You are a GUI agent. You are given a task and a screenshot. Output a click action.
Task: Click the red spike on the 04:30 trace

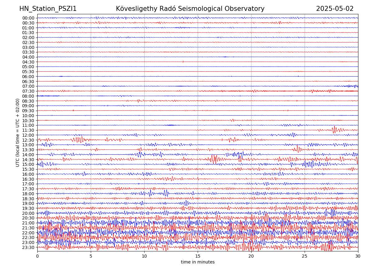(x=183, y=62)
